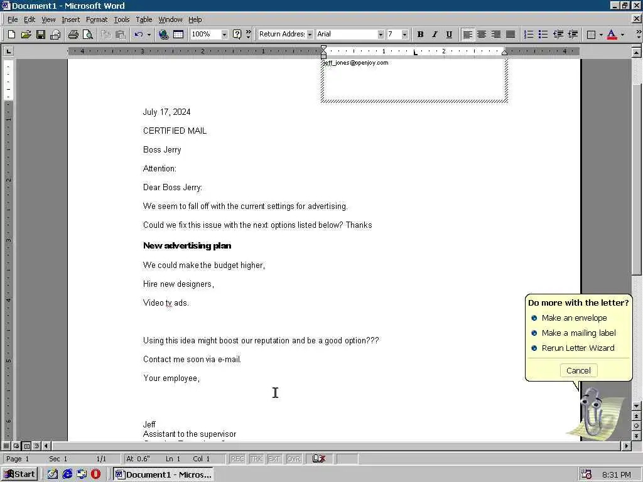Toggle underline formatting
This screenshot has width=643, height=482.
pos(449,35)
